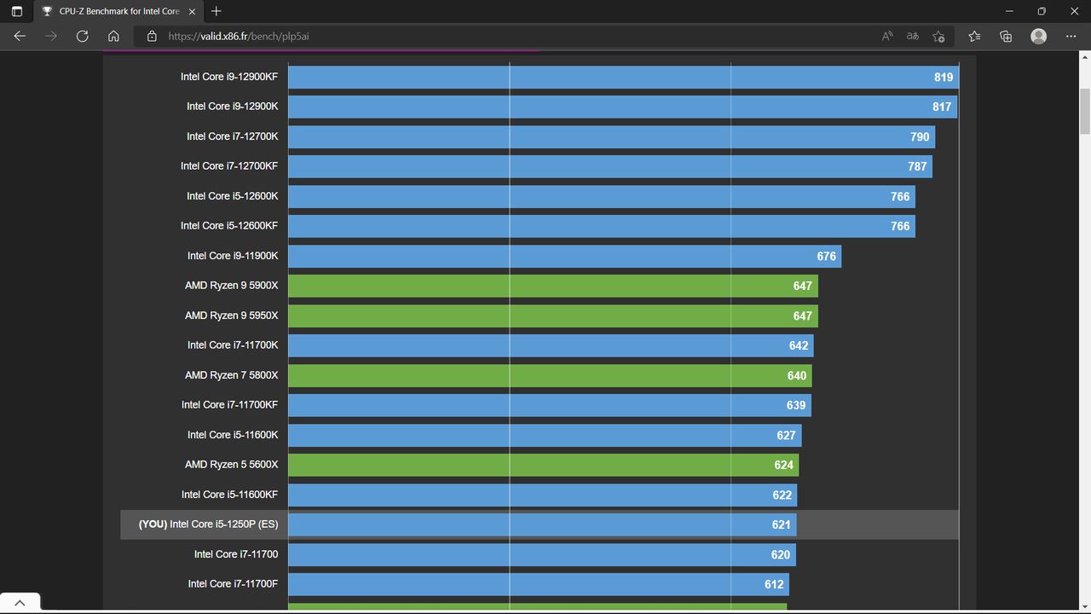Click the AMD Ryzen 9 5900X label

point(232,286)
